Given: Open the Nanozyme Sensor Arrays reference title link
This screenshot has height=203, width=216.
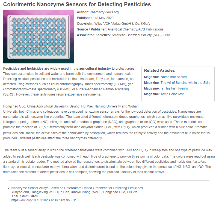Looking at the screenshot, I should point(77,188).
